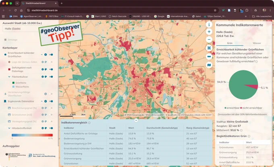Image resolution: width=274 pixels, height=167 pixels.
Task: Show info for Versickerungsfähige Oberflächen
Action: click(x=46, y=94)
